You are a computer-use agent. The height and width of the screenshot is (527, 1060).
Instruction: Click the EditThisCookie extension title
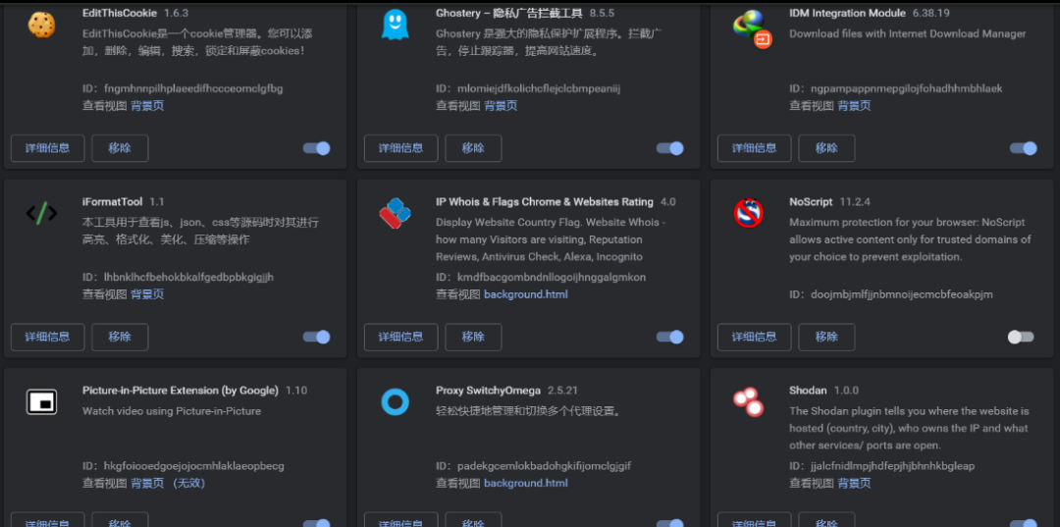[x=120, y=13]
